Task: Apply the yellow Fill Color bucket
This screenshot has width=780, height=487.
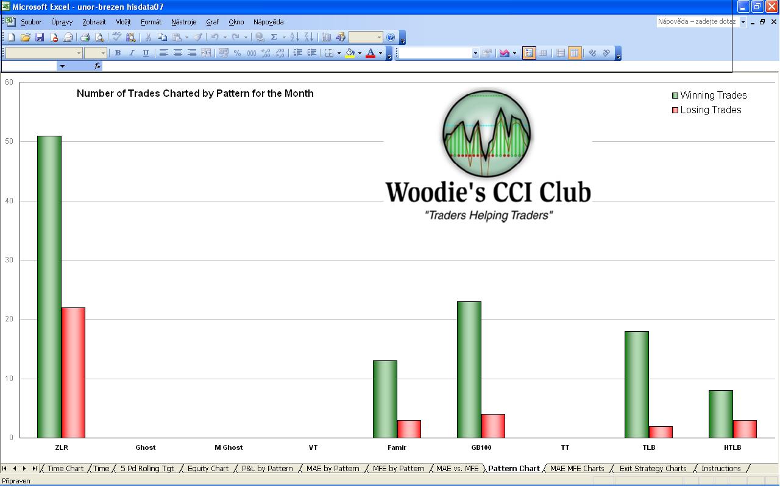Action: click(350, 53)
